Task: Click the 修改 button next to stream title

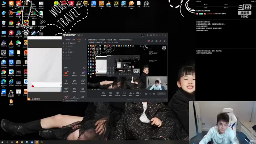Action: pos(115,40)
